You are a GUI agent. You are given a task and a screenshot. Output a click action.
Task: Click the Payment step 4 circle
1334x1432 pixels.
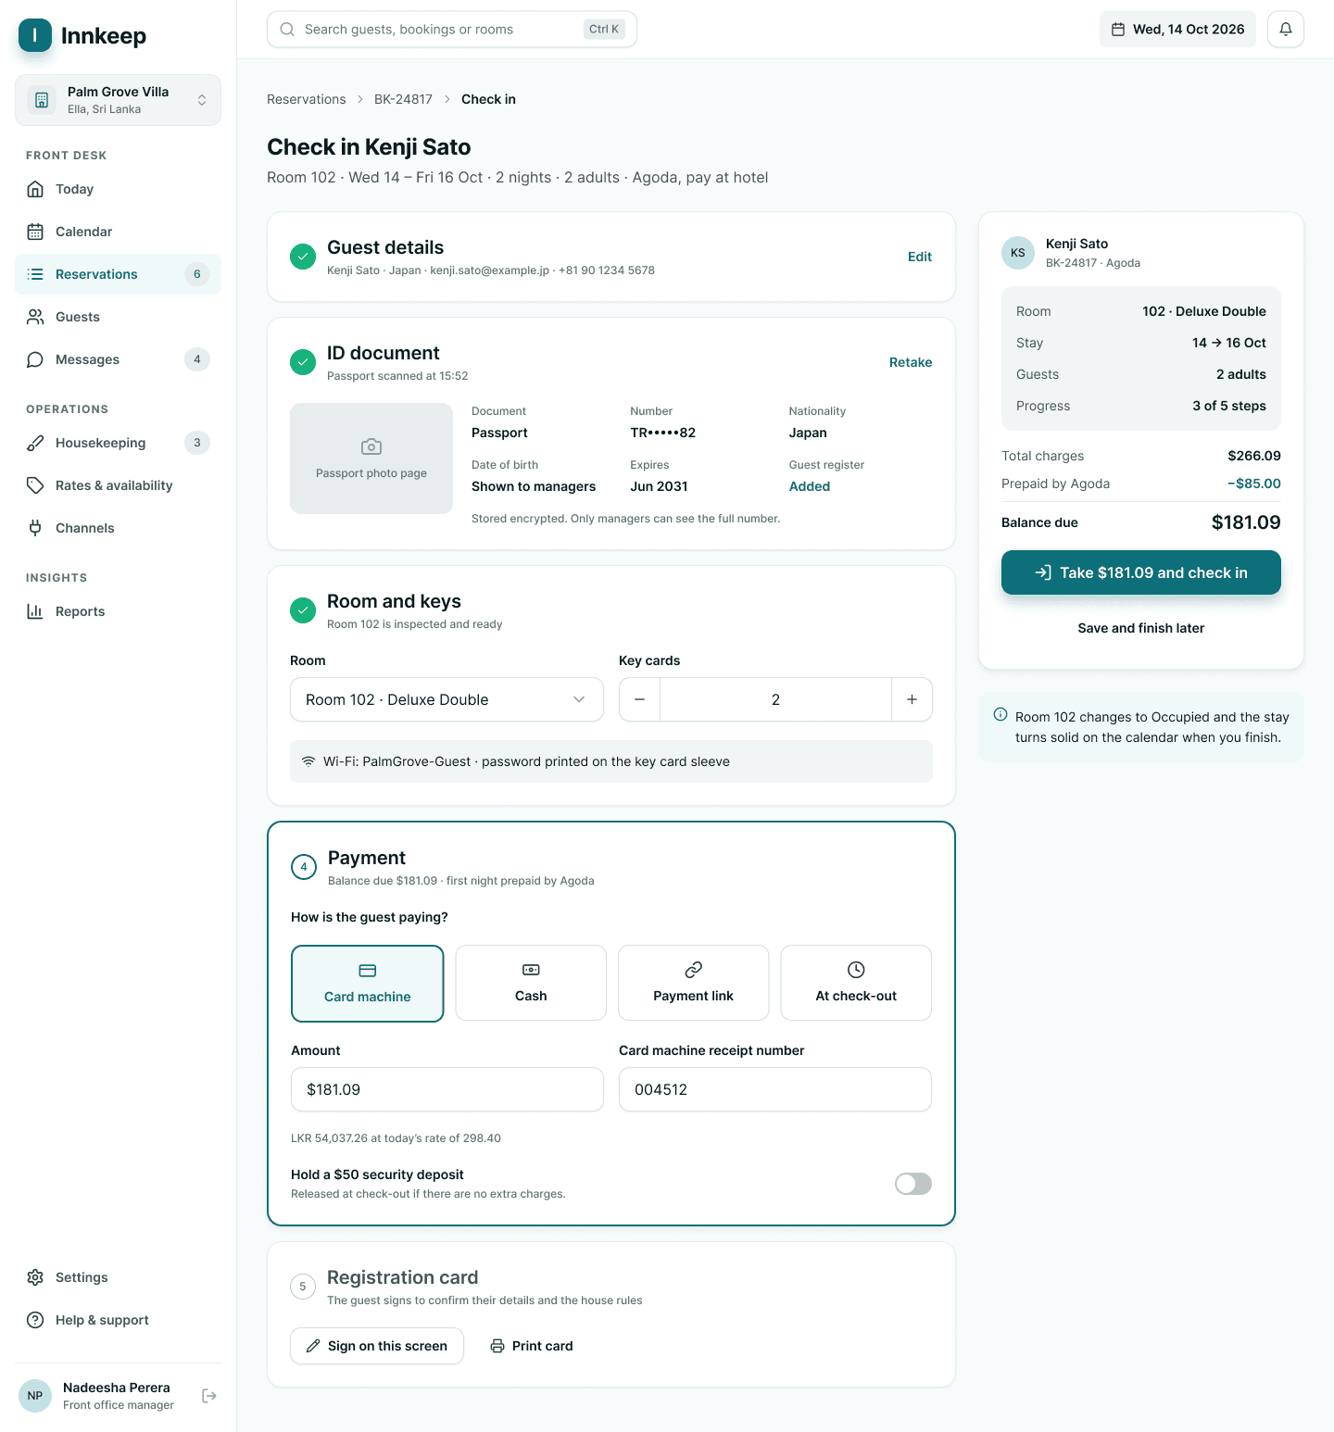pyautogui.click(x=304, y=867)
